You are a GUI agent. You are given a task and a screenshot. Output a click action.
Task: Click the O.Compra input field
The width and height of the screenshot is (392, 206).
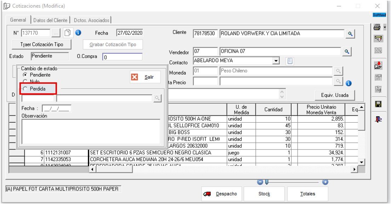pos(122,57)
